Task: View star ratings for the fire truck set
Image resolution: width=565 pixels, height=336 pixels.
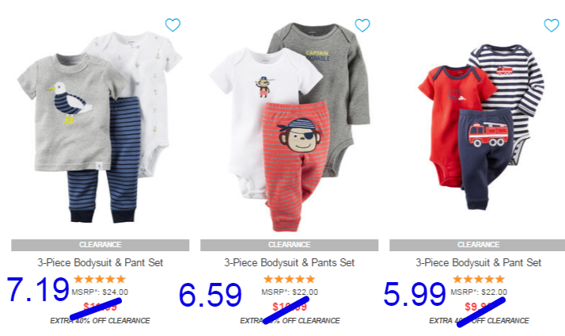Action: 478,279
